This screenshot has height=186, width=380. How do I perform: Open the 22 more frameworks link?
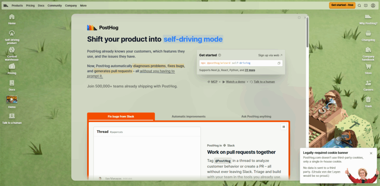250,70
